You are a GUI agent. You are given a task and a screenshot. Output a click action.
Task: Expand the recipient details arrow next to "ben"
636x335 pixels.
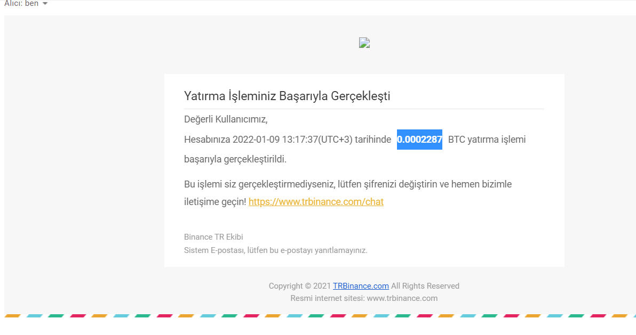coord(45,4)
